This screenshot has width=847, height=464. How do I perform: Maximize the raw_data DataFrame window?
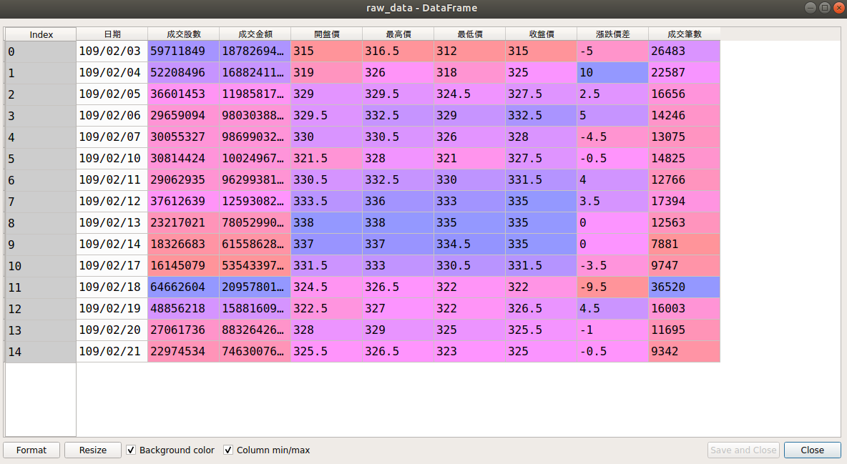824,8
